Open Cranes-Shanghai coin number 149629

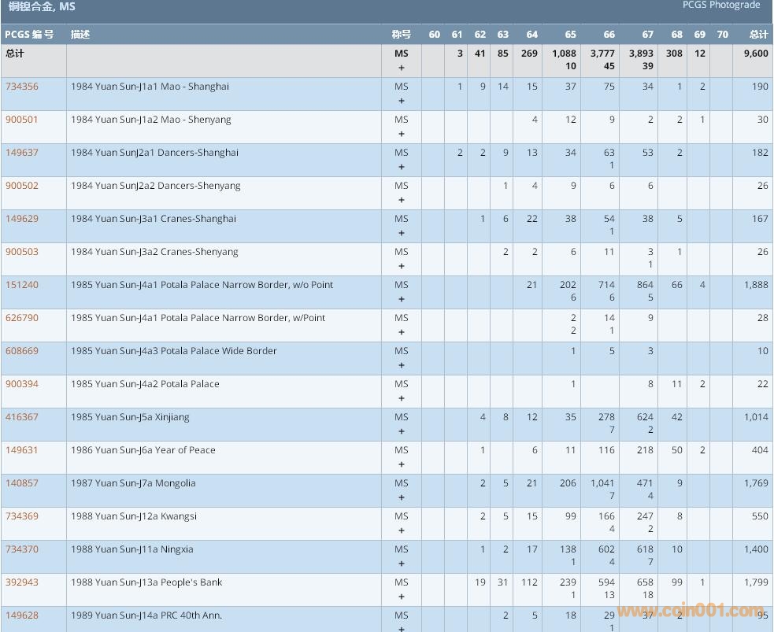[x=22, y=219]
